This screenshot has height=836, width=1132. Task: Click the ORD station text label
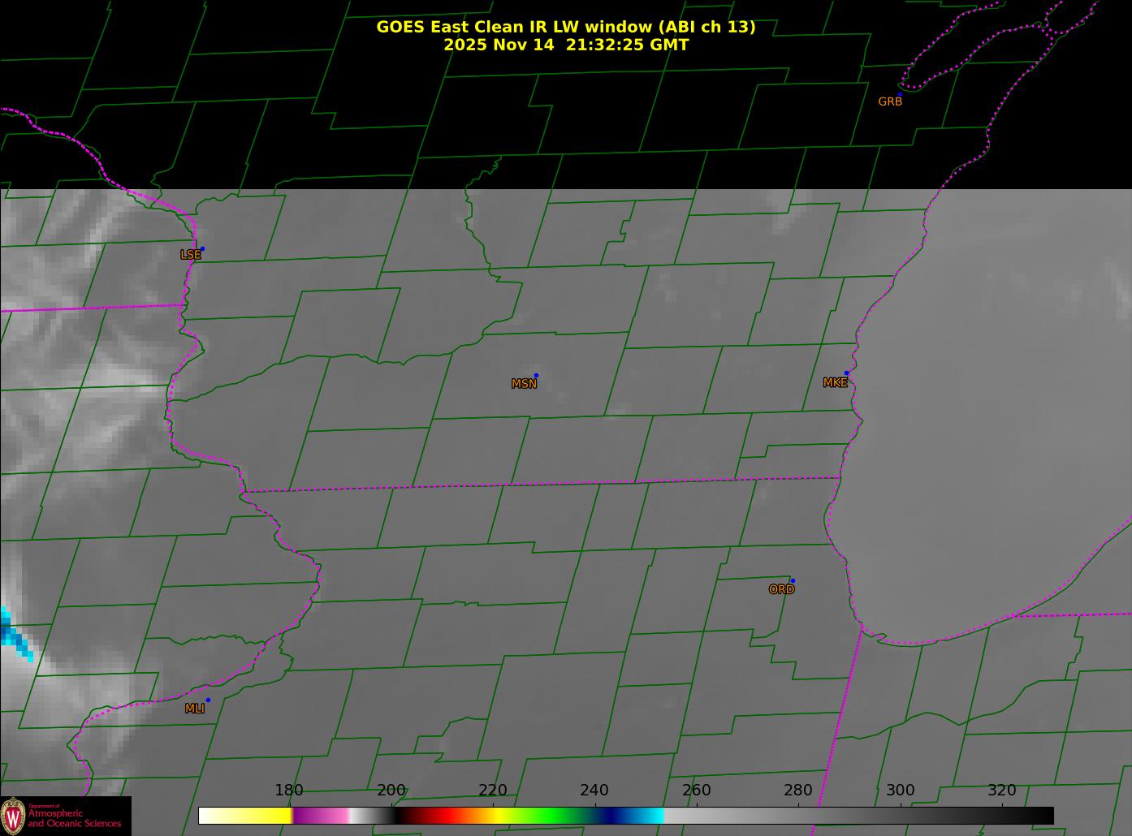click(781, 590)
